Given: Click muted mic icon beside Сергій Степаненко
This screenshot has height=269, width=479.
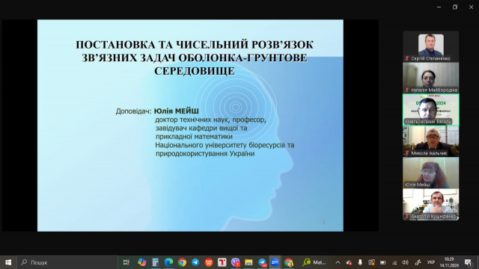Looking at the screenshot, I should point(407,58).
